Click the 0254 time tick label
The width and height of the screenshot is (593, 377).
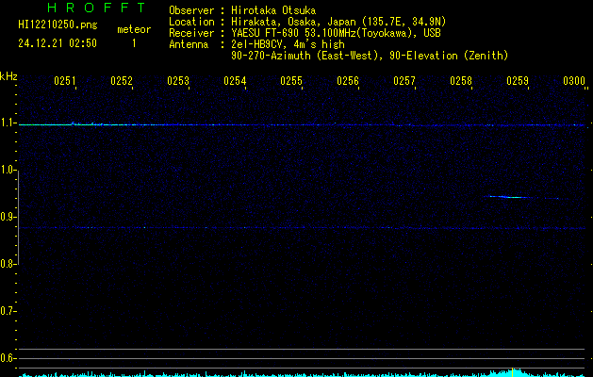[x=235, y=80]
